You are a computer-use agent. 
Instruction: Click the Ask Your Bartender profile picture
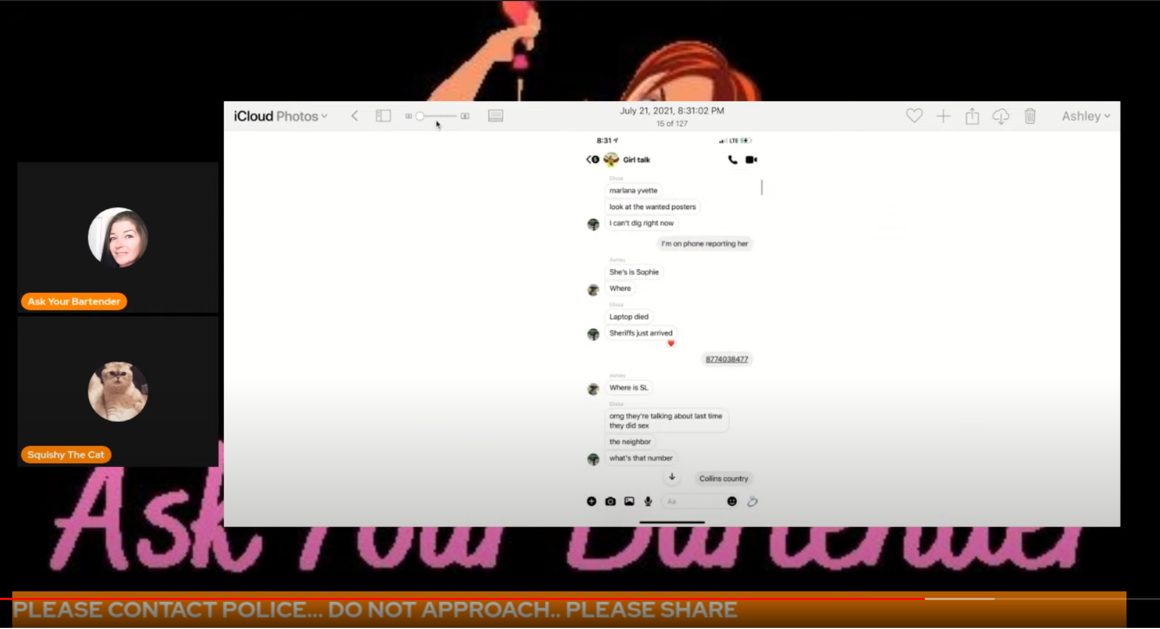point(118,238)
